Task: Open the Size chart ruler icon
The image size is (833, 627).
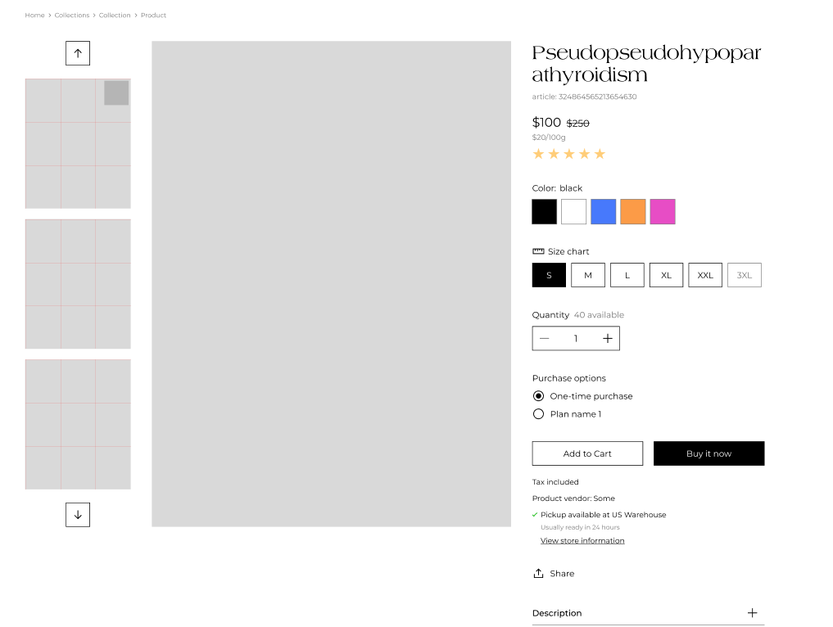Action: point(538,251)
